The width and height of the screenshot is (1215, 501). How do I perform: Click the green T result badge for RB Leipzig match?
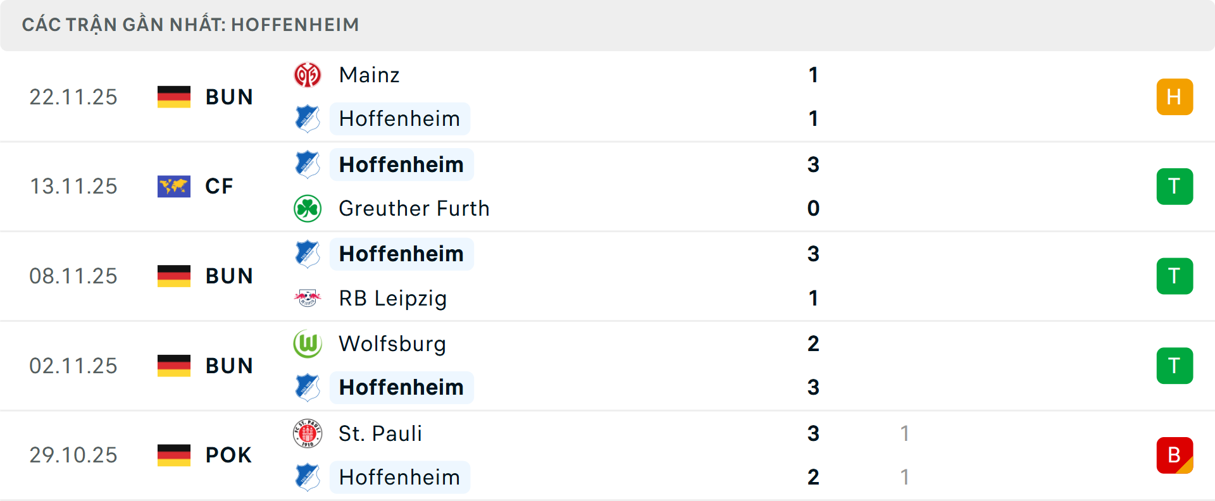(x=1175, y=276)
